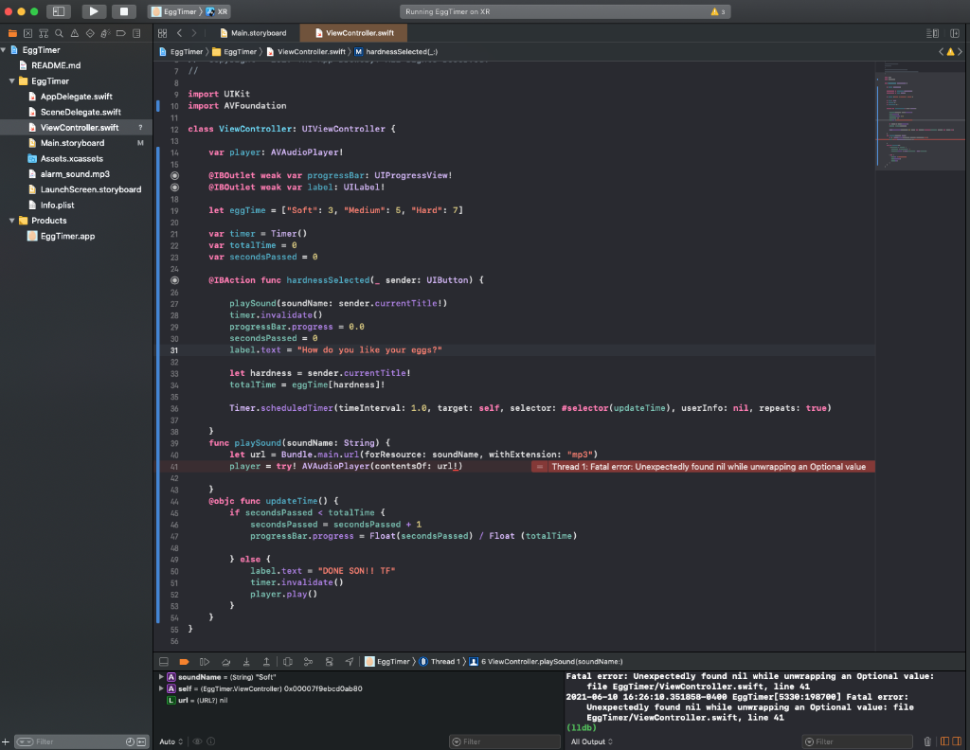Open the Breakpoint navigator icon

pyautogui.click(x=121, y=33)
